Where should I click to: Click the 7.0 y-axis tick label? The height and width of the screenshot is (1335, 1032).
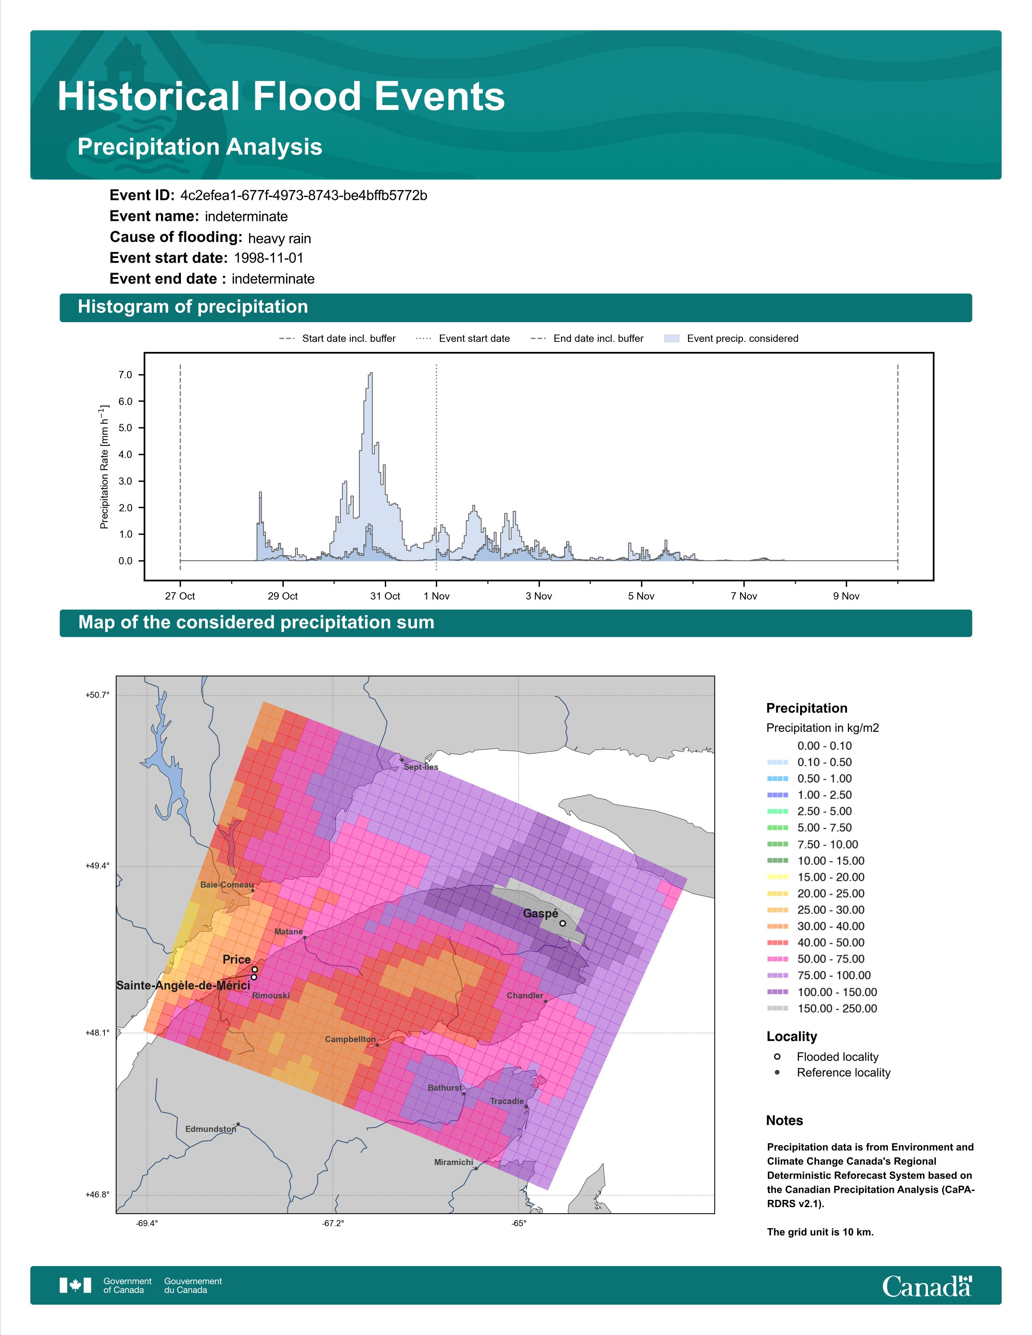click(x=125, y=375)
